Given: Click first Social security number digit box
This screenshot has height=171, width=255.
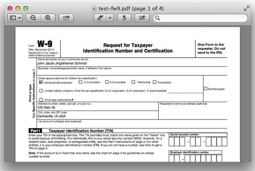Looking at the screenshot, I should [x=172, y=141].
